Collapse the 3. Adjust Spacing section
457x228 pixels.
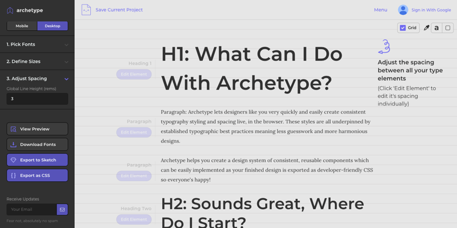click(x=37, y=79)
